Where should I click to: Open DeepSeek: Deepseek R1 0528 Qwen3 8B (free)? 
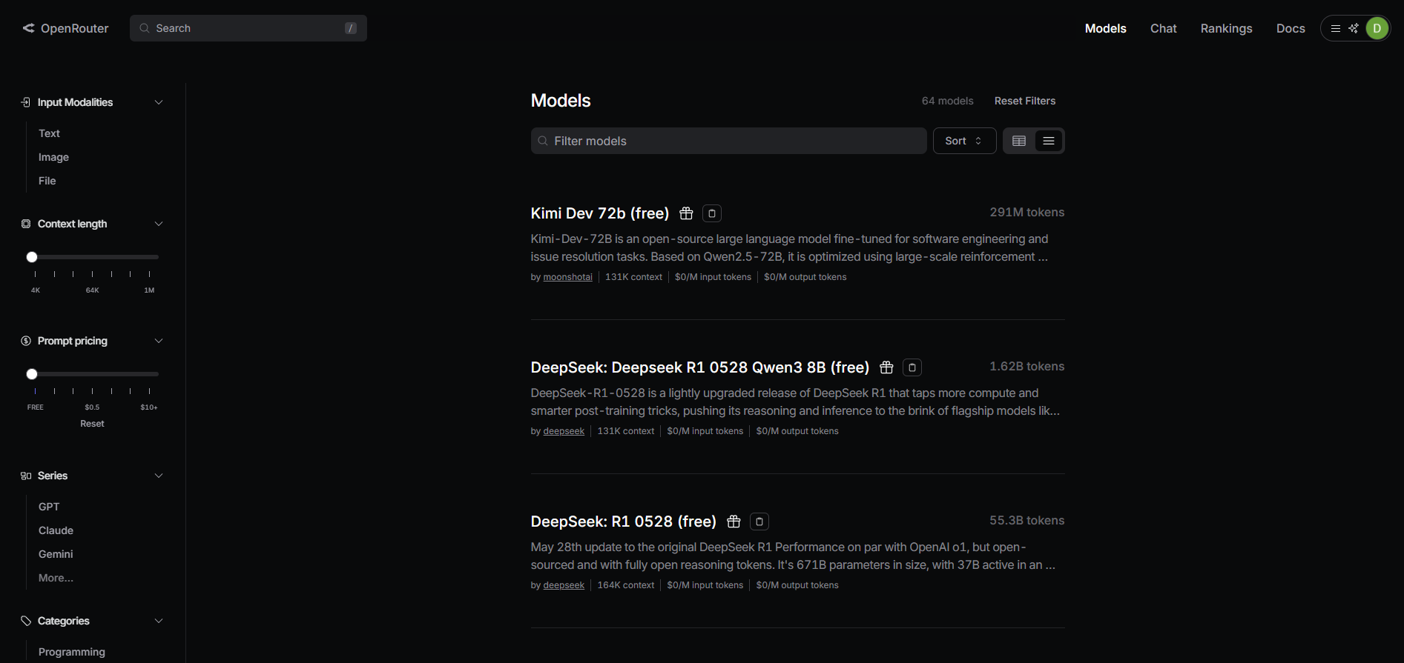(700, 367)
